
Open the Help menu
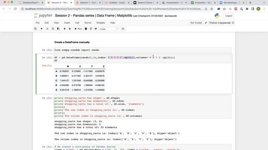[113, 22]
